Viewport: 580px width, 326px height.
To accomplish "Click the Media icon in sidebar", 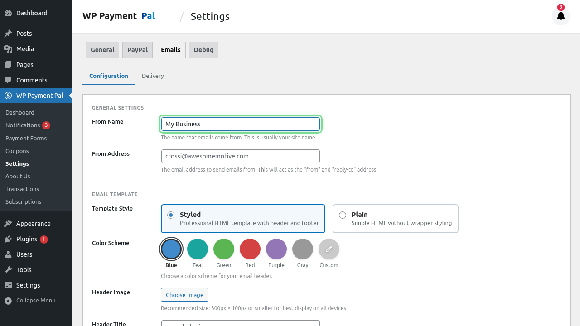I will [8, 49].
